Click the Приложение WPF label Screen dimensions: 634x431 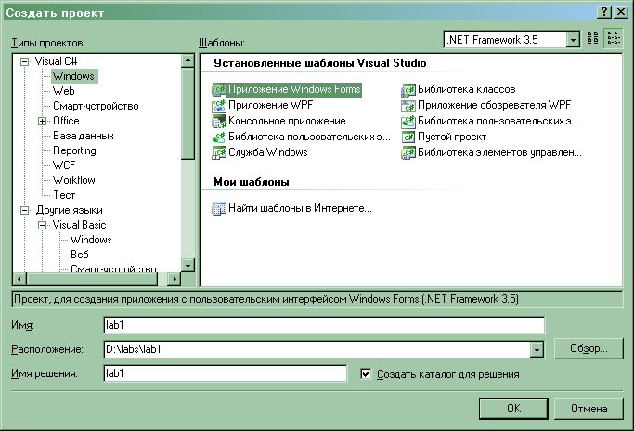(270, 105)
